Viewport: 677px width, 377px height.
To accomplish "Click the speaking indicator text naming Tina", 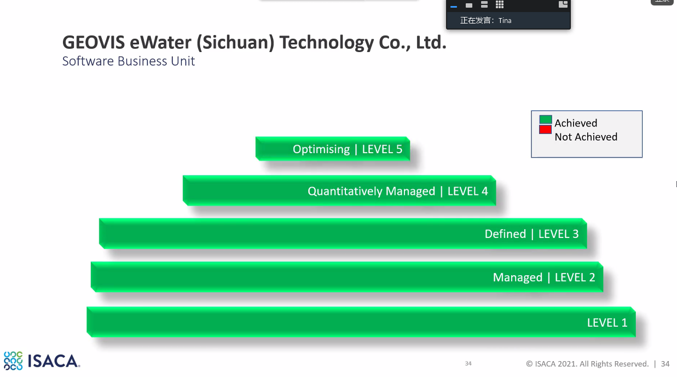I will [x=486, y=20].
